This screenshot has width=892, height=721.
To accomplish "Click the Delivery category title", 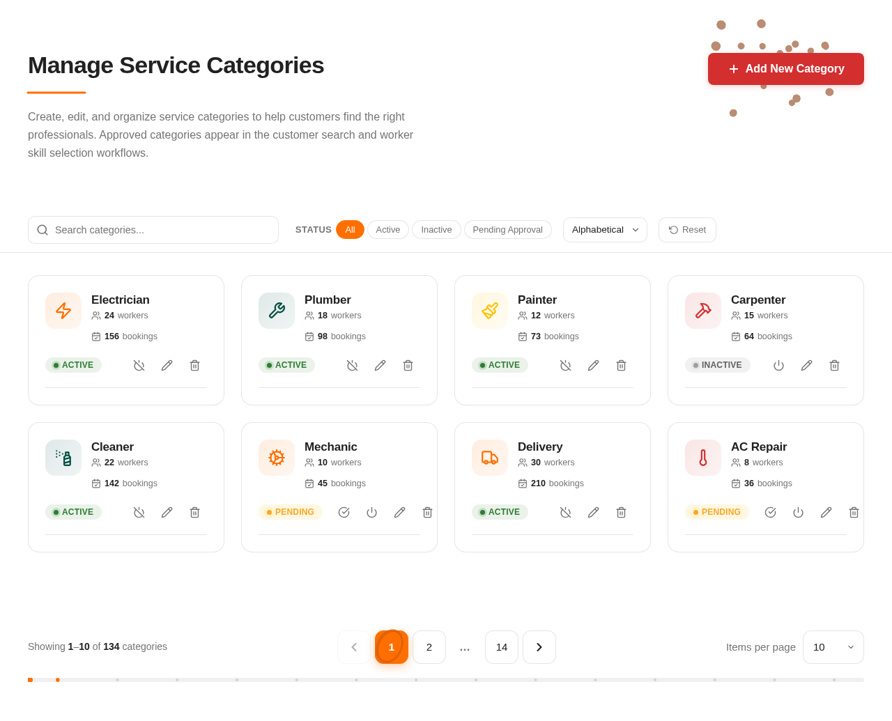I will pos(540,447).
